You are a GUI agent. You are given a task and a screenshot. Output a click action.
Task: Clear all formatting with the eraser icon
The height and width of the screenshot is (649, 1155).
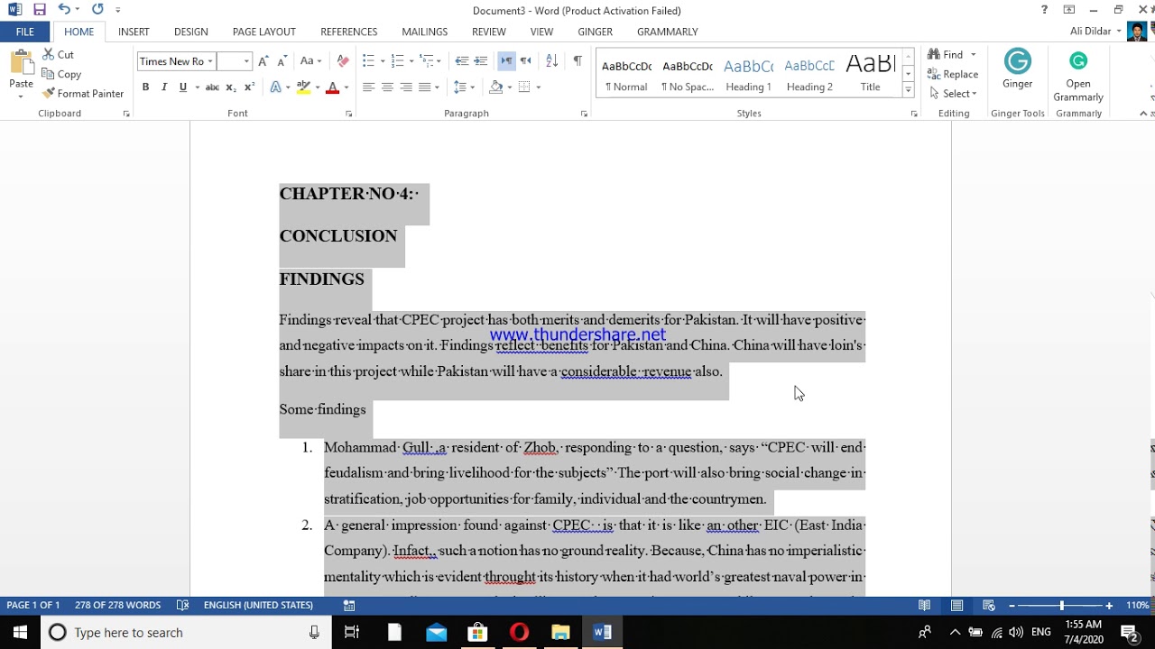pyautogui.click(x=343, y=61)
